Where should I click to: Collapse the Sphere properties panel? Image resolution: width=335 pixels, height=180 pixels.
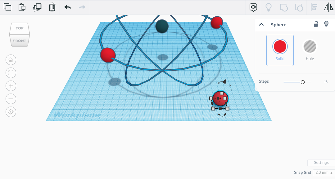point(261,24)
